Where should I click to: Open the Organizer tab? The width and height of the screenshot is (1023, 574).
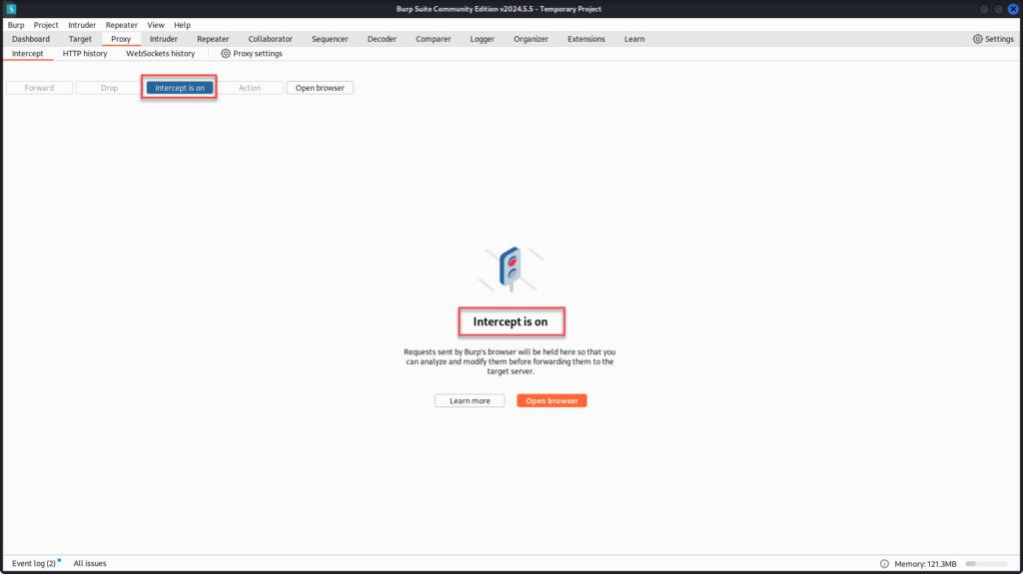530,39
